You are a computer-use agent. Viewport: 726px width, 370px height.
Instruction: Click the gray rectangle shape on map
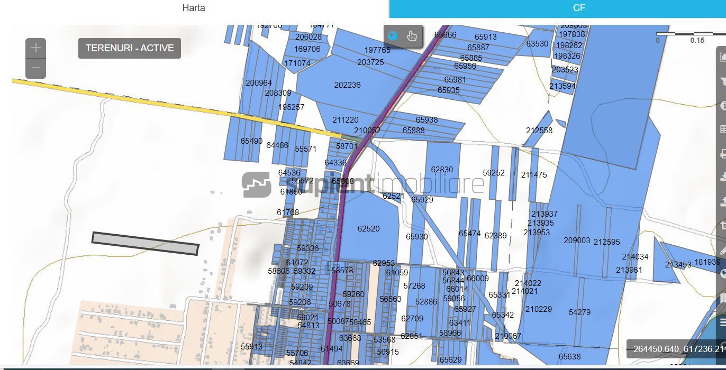(x=146, y=243)
